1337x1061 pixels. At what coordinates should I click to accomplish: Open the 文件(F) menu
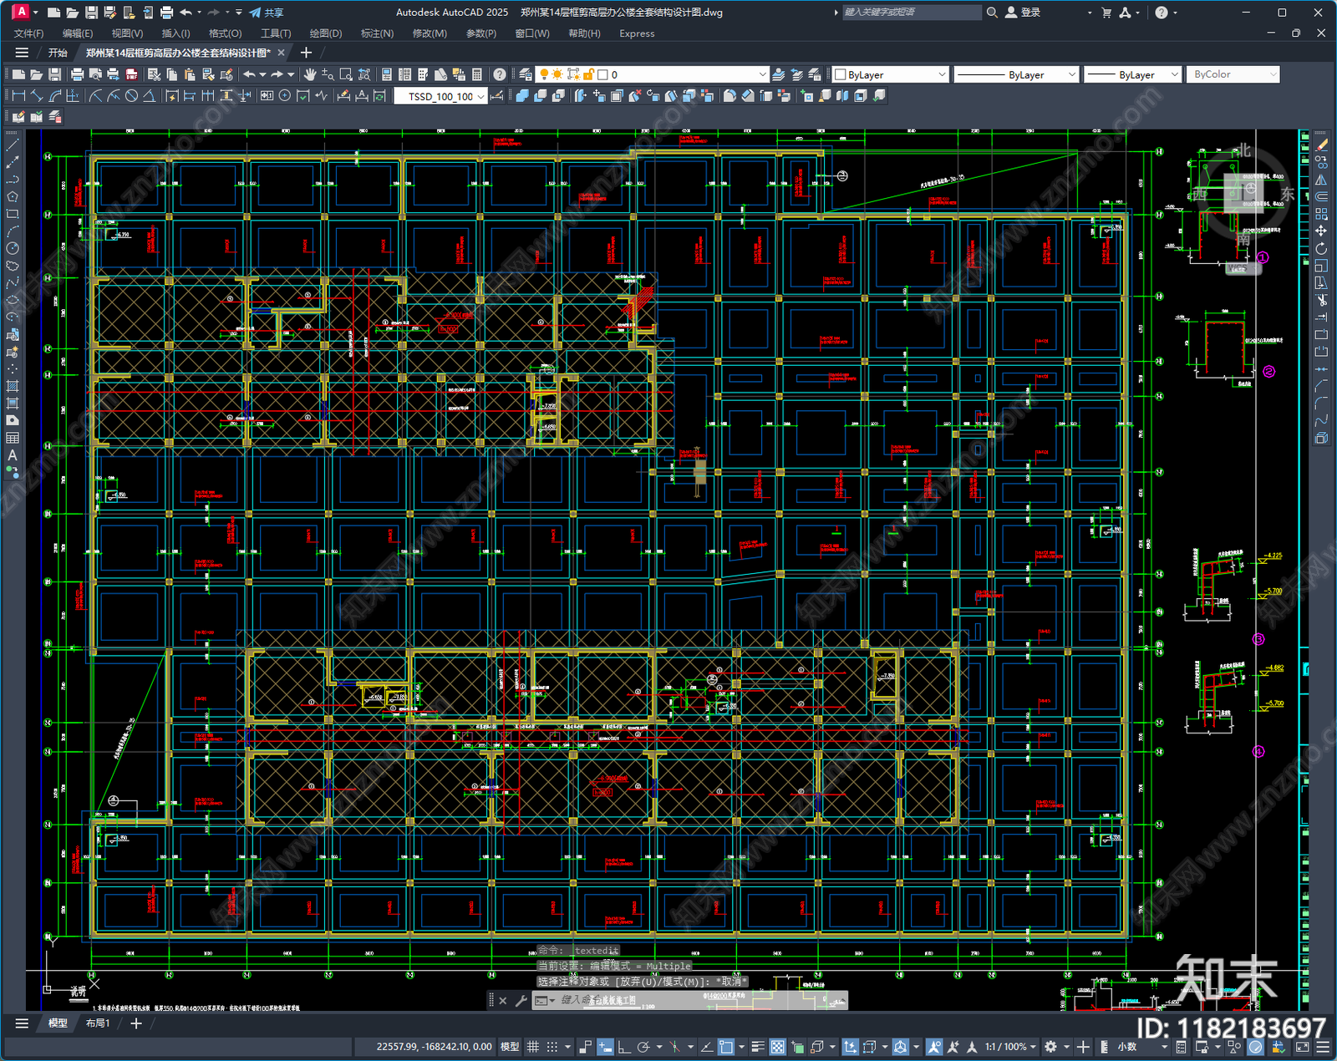pos(28,33)
